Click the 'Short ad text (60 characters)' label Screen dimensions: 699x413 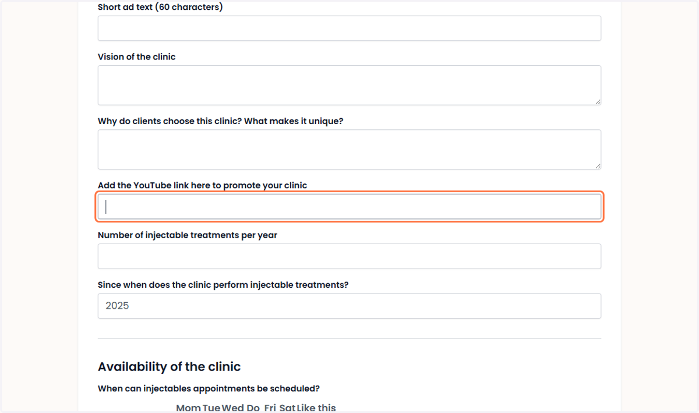tap(160, 8)
